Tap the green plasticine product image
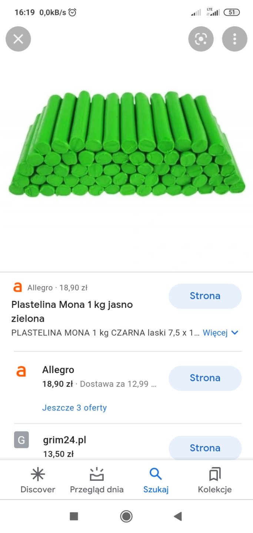The width and height of the screenshot is (253, 533). (126, 144)
